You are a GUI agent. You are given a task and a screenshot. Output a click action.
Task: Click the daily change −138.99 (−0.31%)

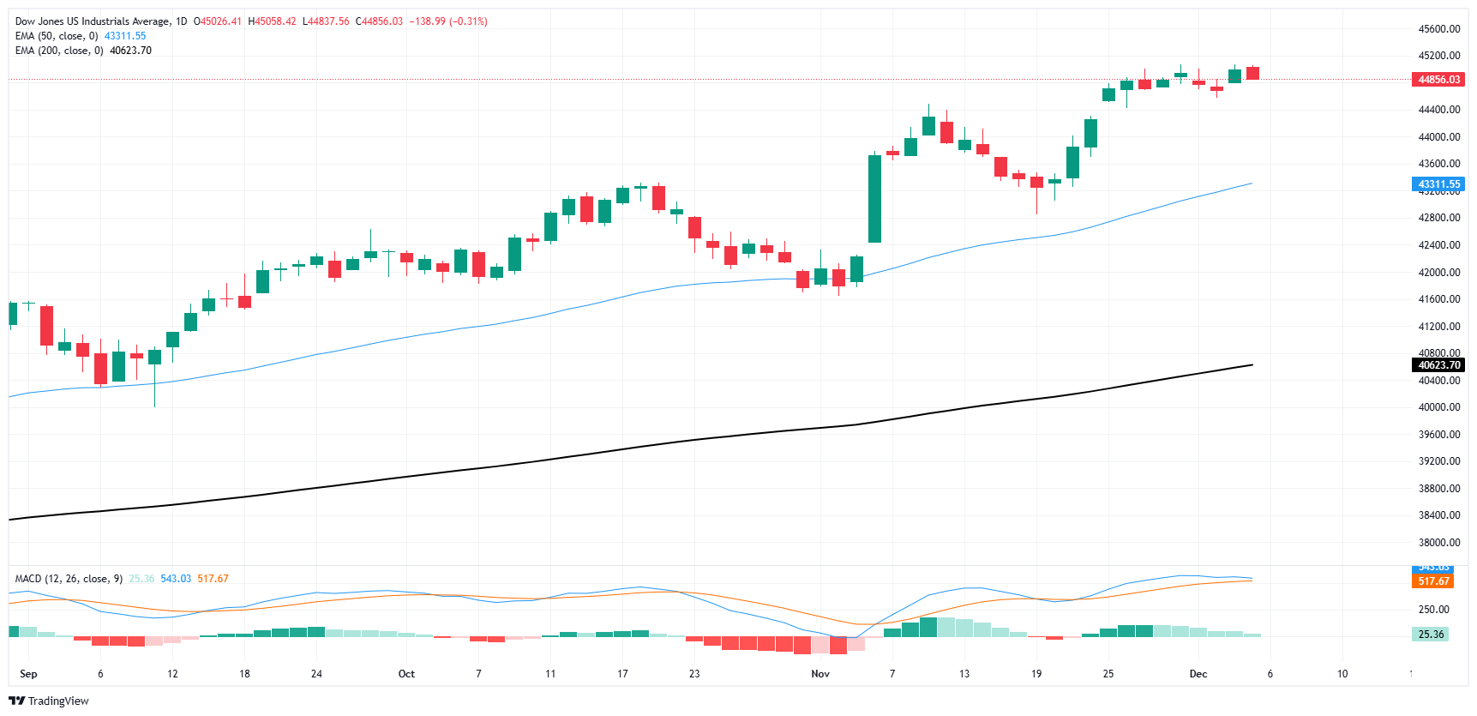coord(447,21)
